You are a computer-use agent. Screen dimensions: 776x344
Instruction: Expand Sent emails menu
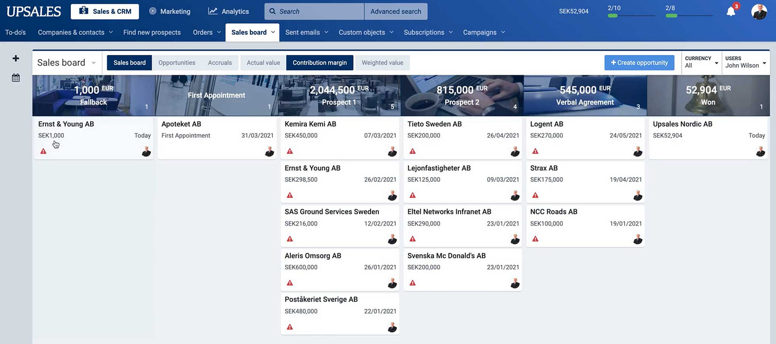[x=306, y=32]
